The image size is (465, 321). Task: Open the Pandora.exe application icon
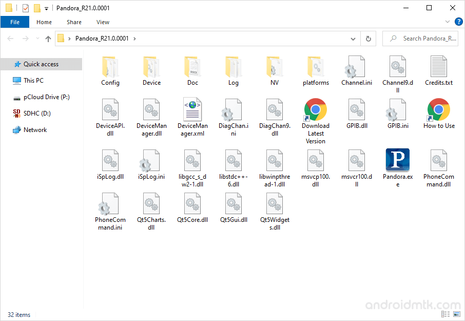pos(397,160)
